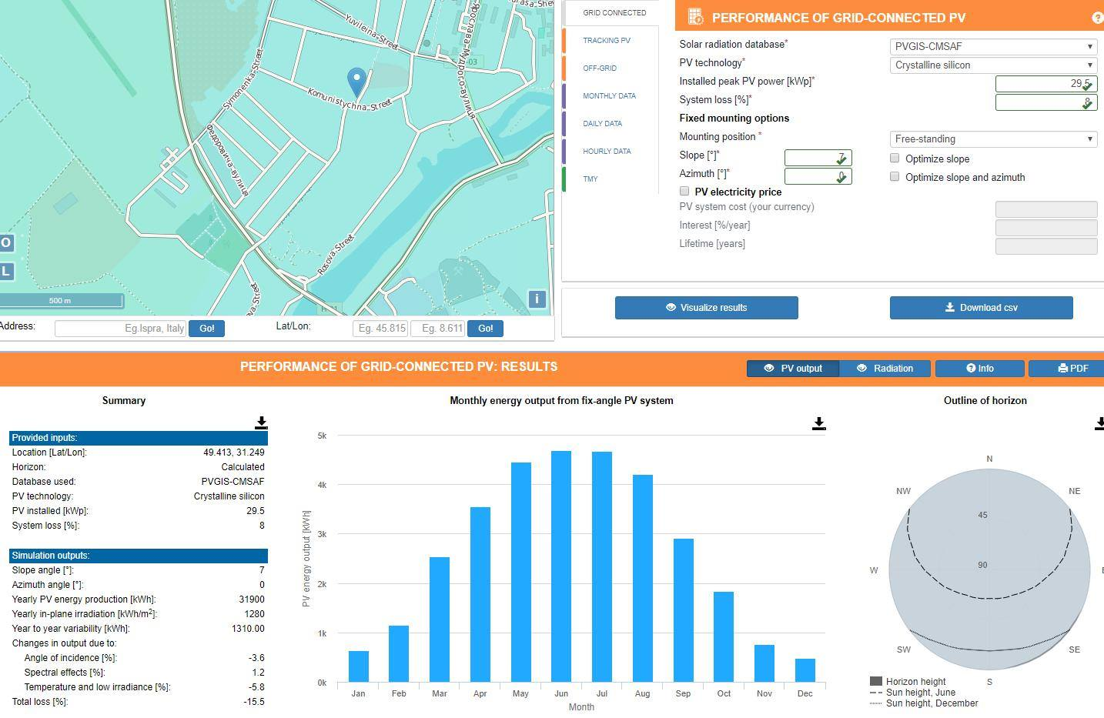The height and width of the screenshot is (718, 1104).
Task: Click the 'L' map layer button
Action: [x=6, y=271]
